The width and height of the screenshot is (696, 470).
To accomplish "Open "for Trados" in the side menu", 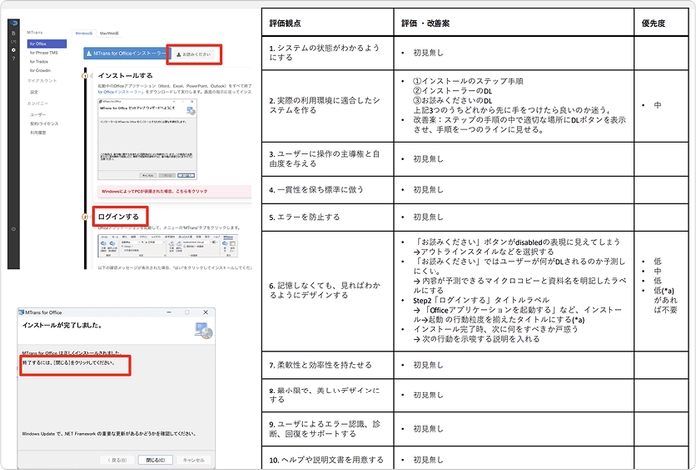I will (x=40, y=63).
